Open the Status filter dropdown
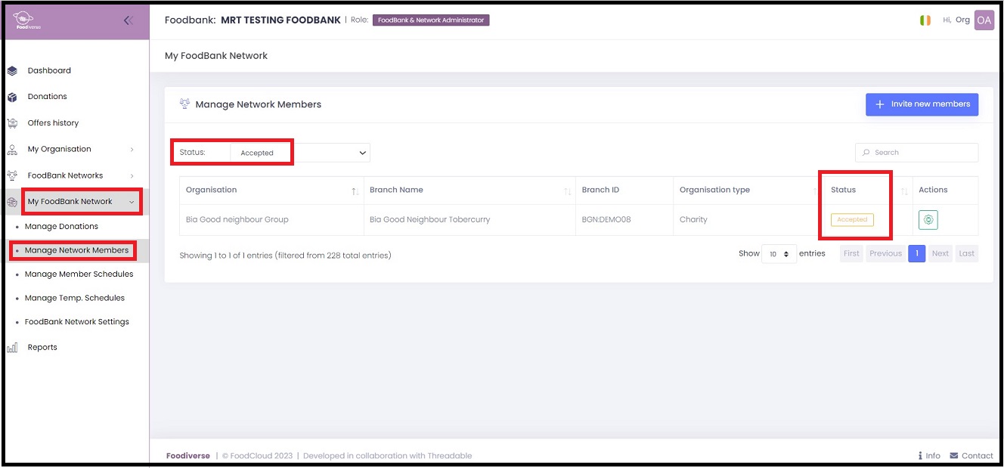This screenshot has height=468, width=1004. coord(300,153)
